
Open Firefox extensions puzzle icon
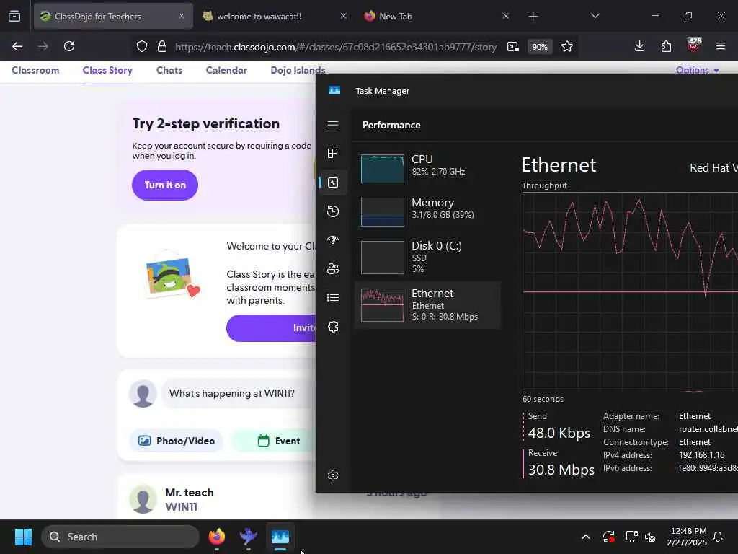[x=666, y=46]
